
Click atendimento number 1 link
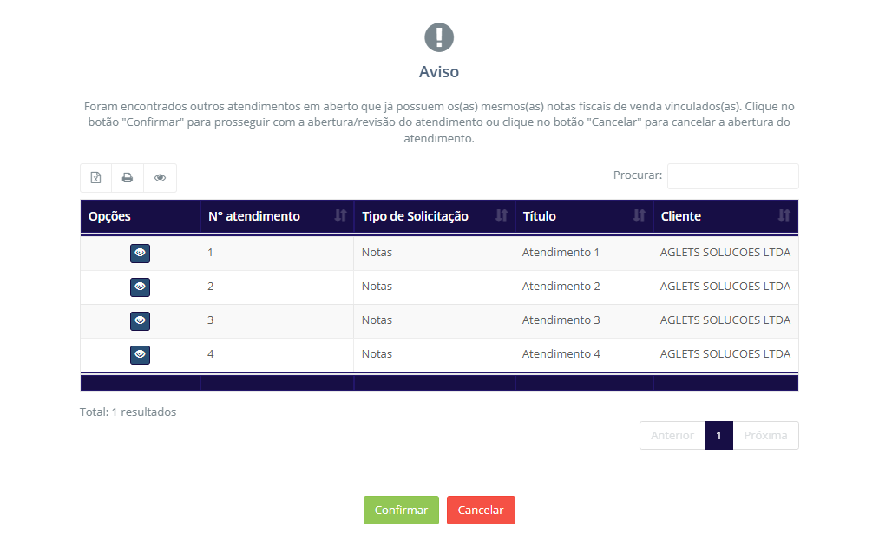[211, 253]
